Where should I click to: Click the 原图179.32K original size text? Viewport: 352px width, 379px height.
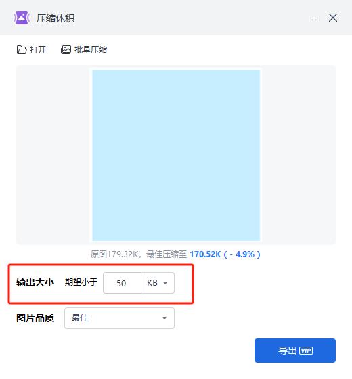(114, 254)
